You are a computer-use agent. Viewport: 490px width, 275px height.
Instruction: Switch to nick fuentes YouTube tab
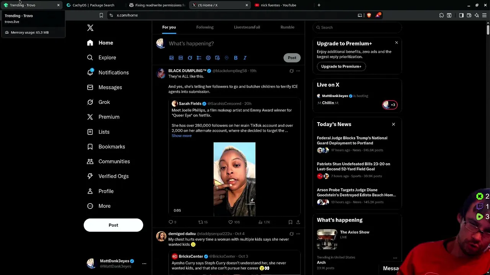(278, 5)
